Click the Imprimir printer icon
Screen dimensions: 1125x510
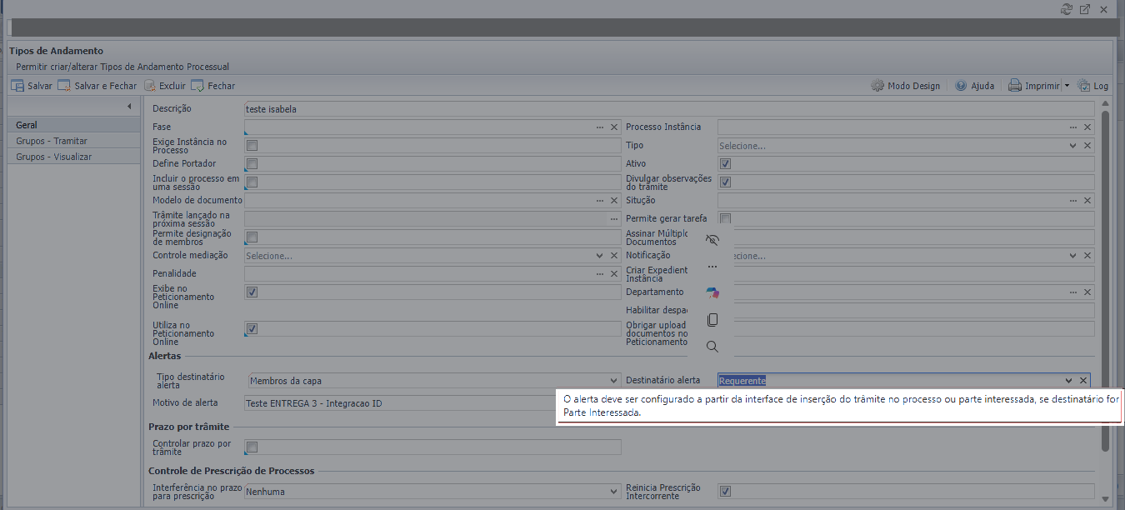click(x=1015, y=85)
